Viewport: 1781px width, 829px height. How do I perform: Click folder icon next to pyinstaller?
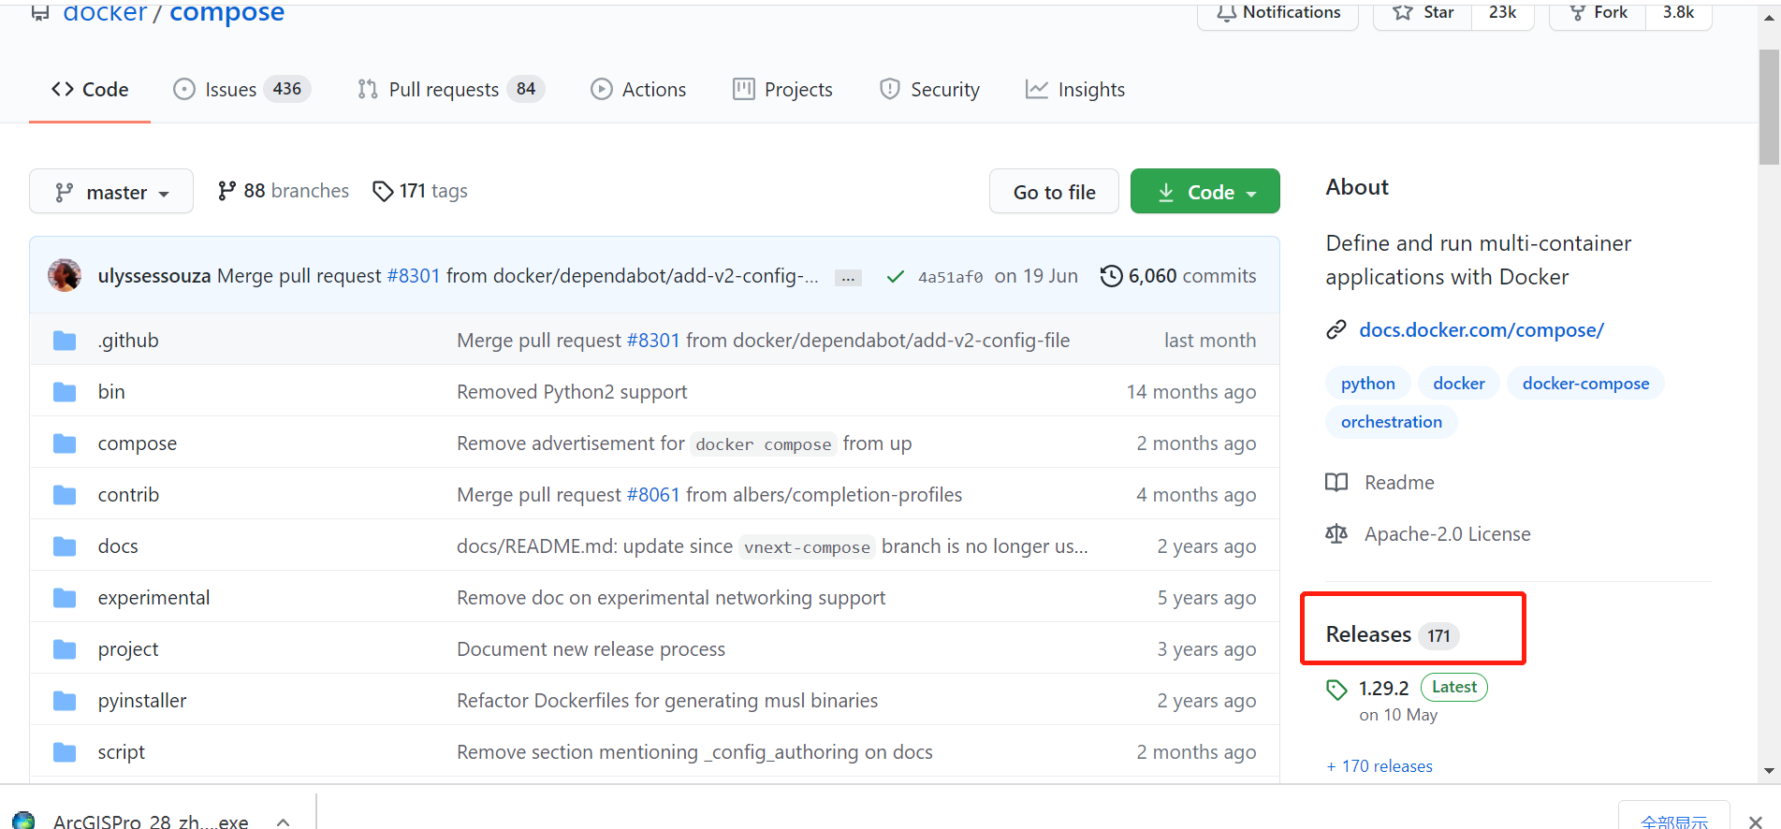pyautogui.click(x=65, y=701)
